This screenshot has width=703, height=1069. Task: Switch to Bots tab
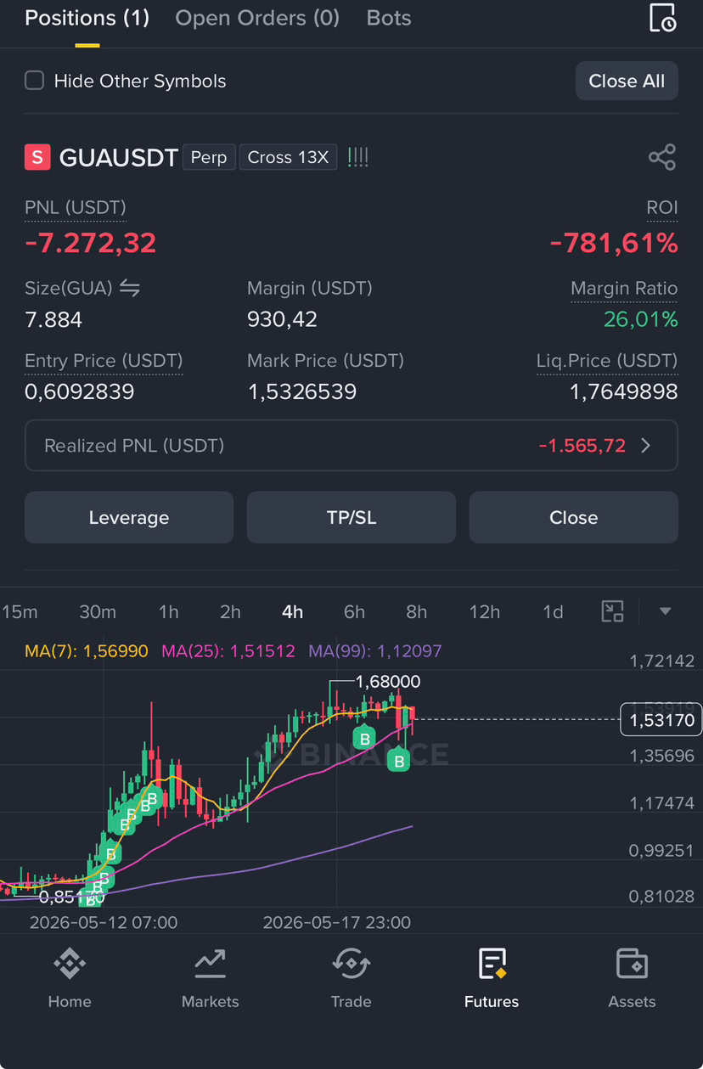pyautogui.click(x=389, y=18)
